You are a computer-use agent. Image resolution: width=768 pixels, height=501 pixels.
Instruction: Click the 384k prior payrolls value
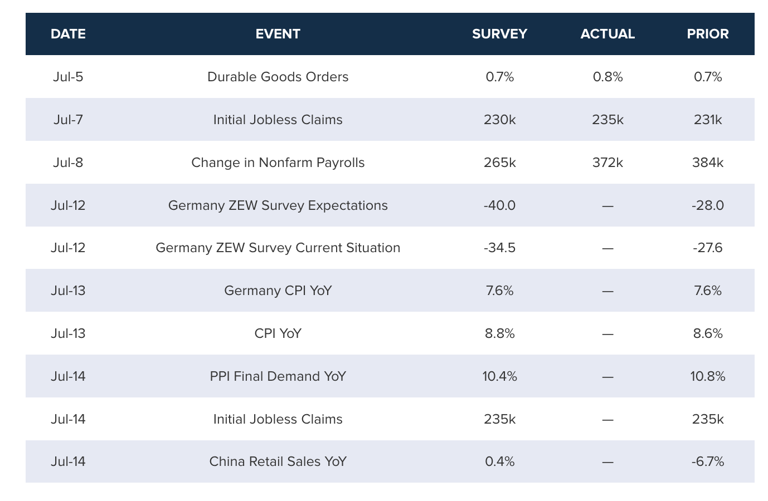(x=708, y=163)
